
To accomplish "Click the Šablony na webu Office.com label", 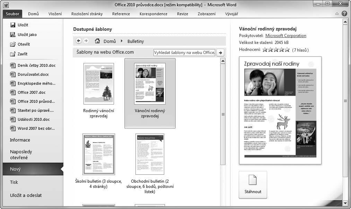I will [105, 52].
